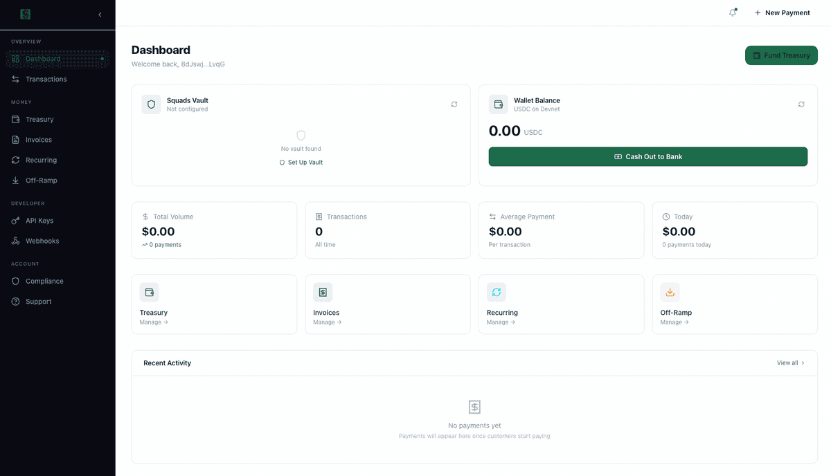Click Set Up Vault link
This screenshot has height=476, width=831.
tap(301, 162)
